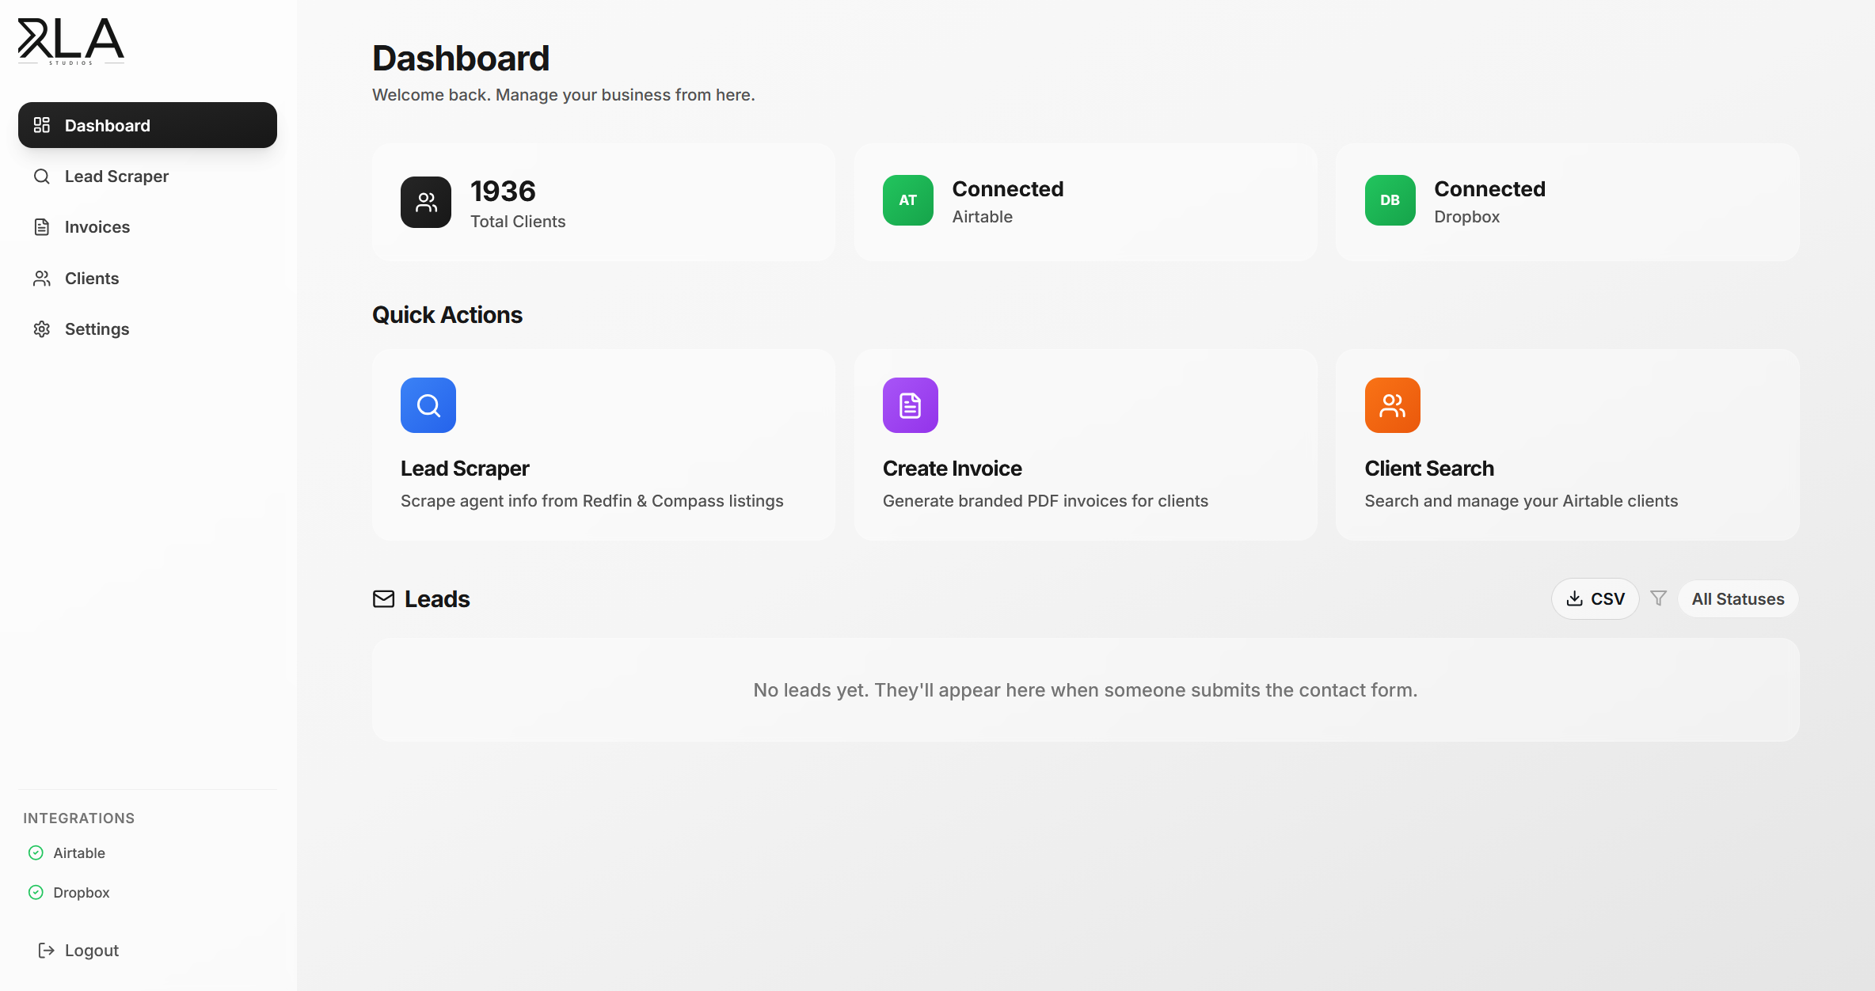The image size is (1875, 991).
Task: Click the Total Clients people icon
Action: point(426,203)
